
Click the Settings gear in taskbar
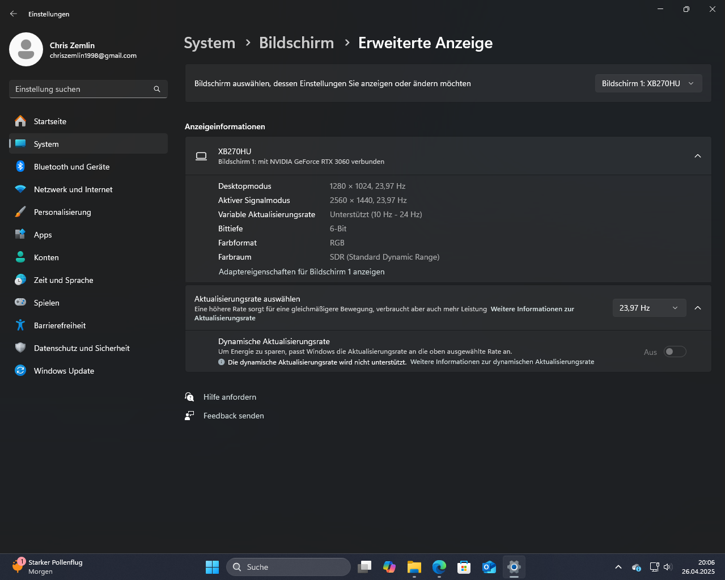pos(514,567)
